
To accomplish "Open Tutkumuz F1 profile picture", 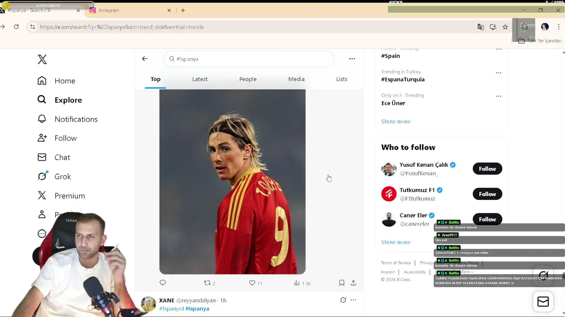I will [x=389, y=194].
